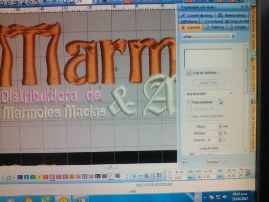Click the Anchura value field
269x202 pixels.
click(x=213, y=133)
